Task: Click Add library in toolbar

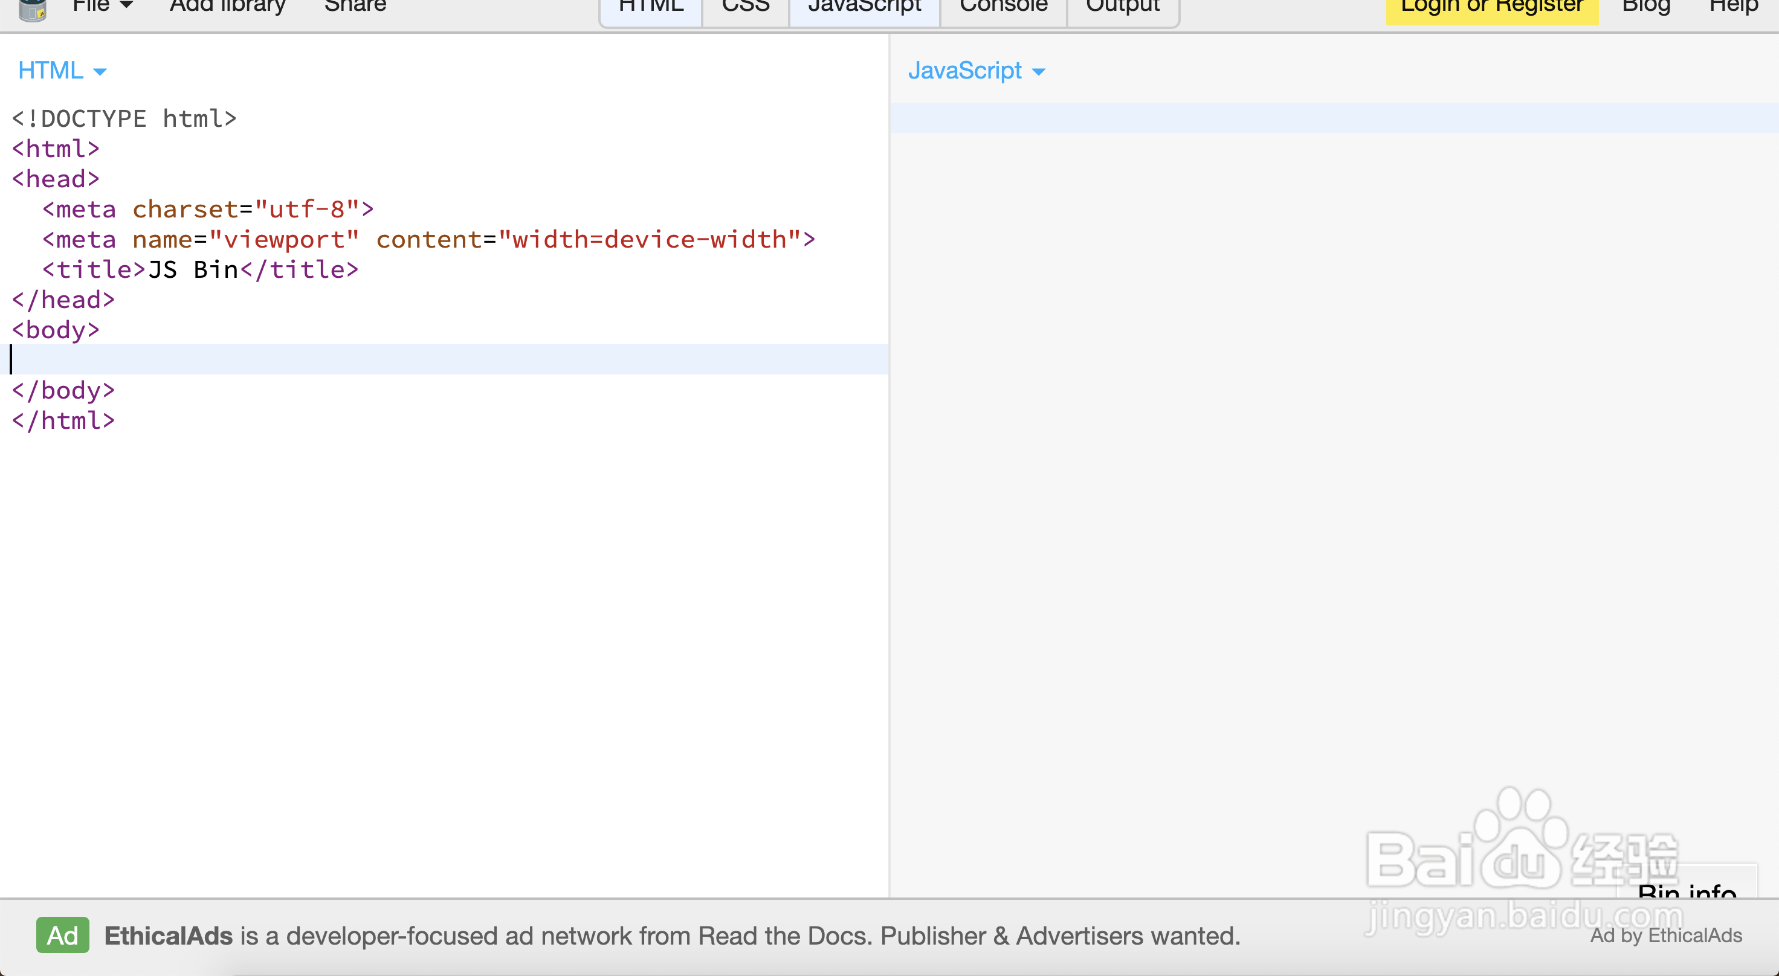Action: (x=227, y=7)
